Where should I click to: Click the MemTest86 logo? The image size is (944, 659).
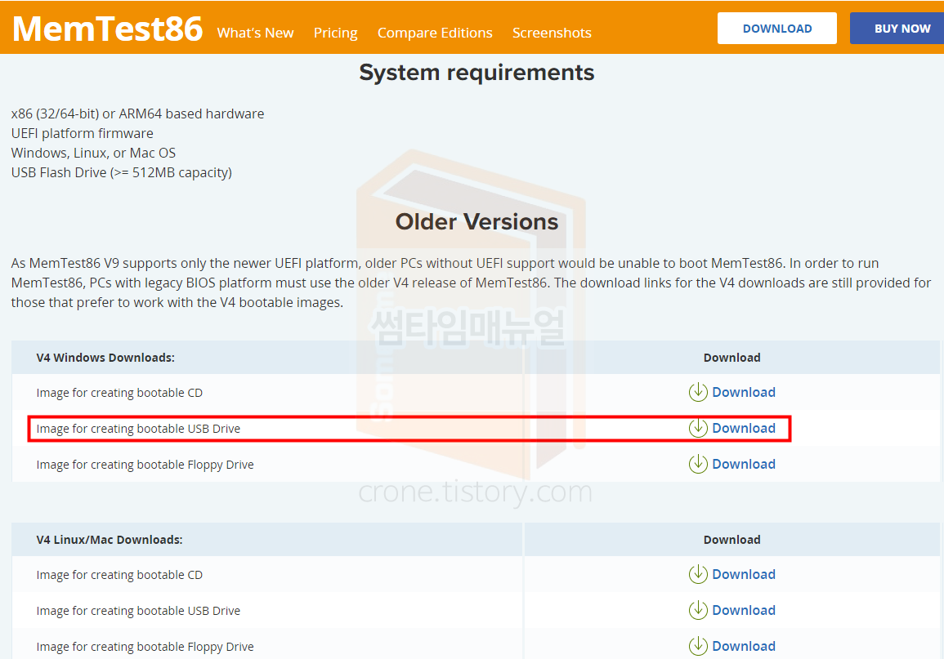[x=107, y=29]
